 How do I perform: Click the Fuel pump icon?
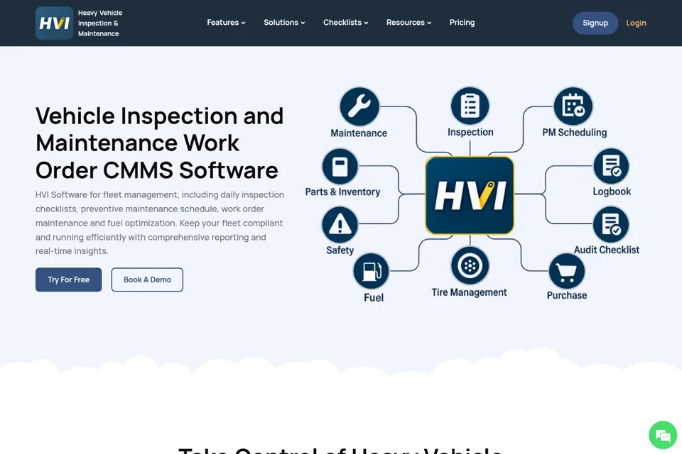[x=371, y=271]
